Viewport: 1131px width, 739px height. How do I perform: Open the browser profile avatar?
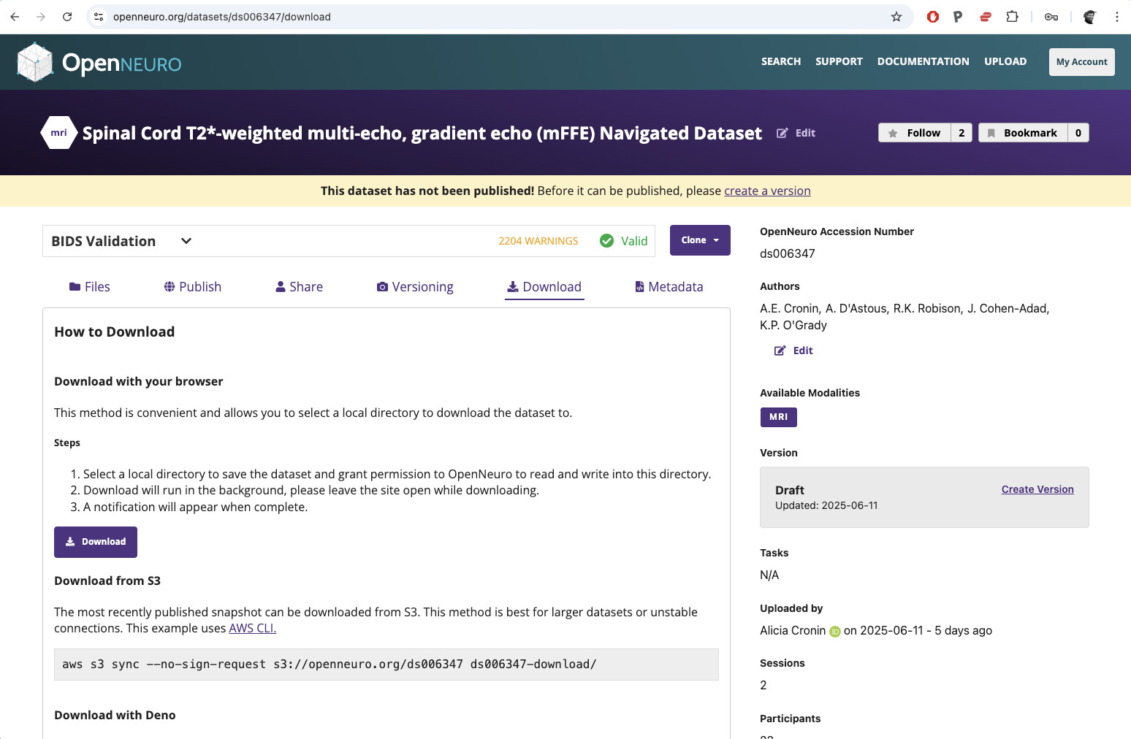[x=1089, y=17]
